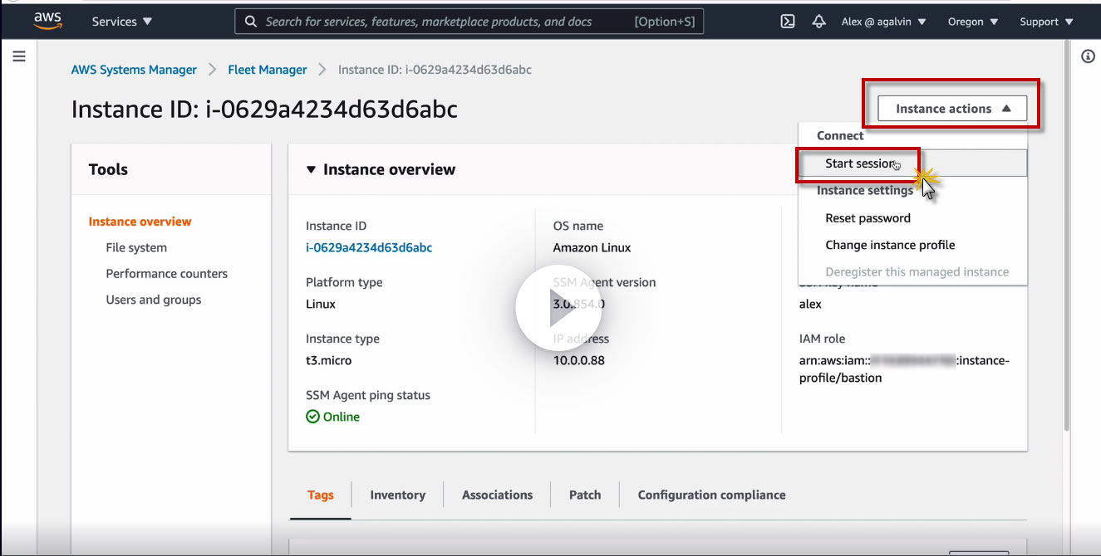Click the SSM Agent ping status label

368,395
